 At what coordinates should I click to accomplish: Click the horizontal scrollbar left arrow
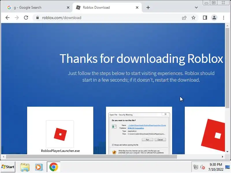pos(3,157)
